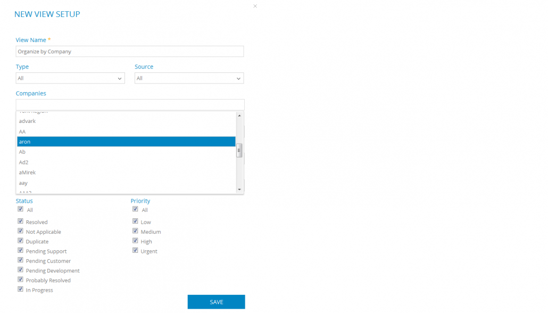
Task: Uncheck the Status All checkbox
Action: 20,209
